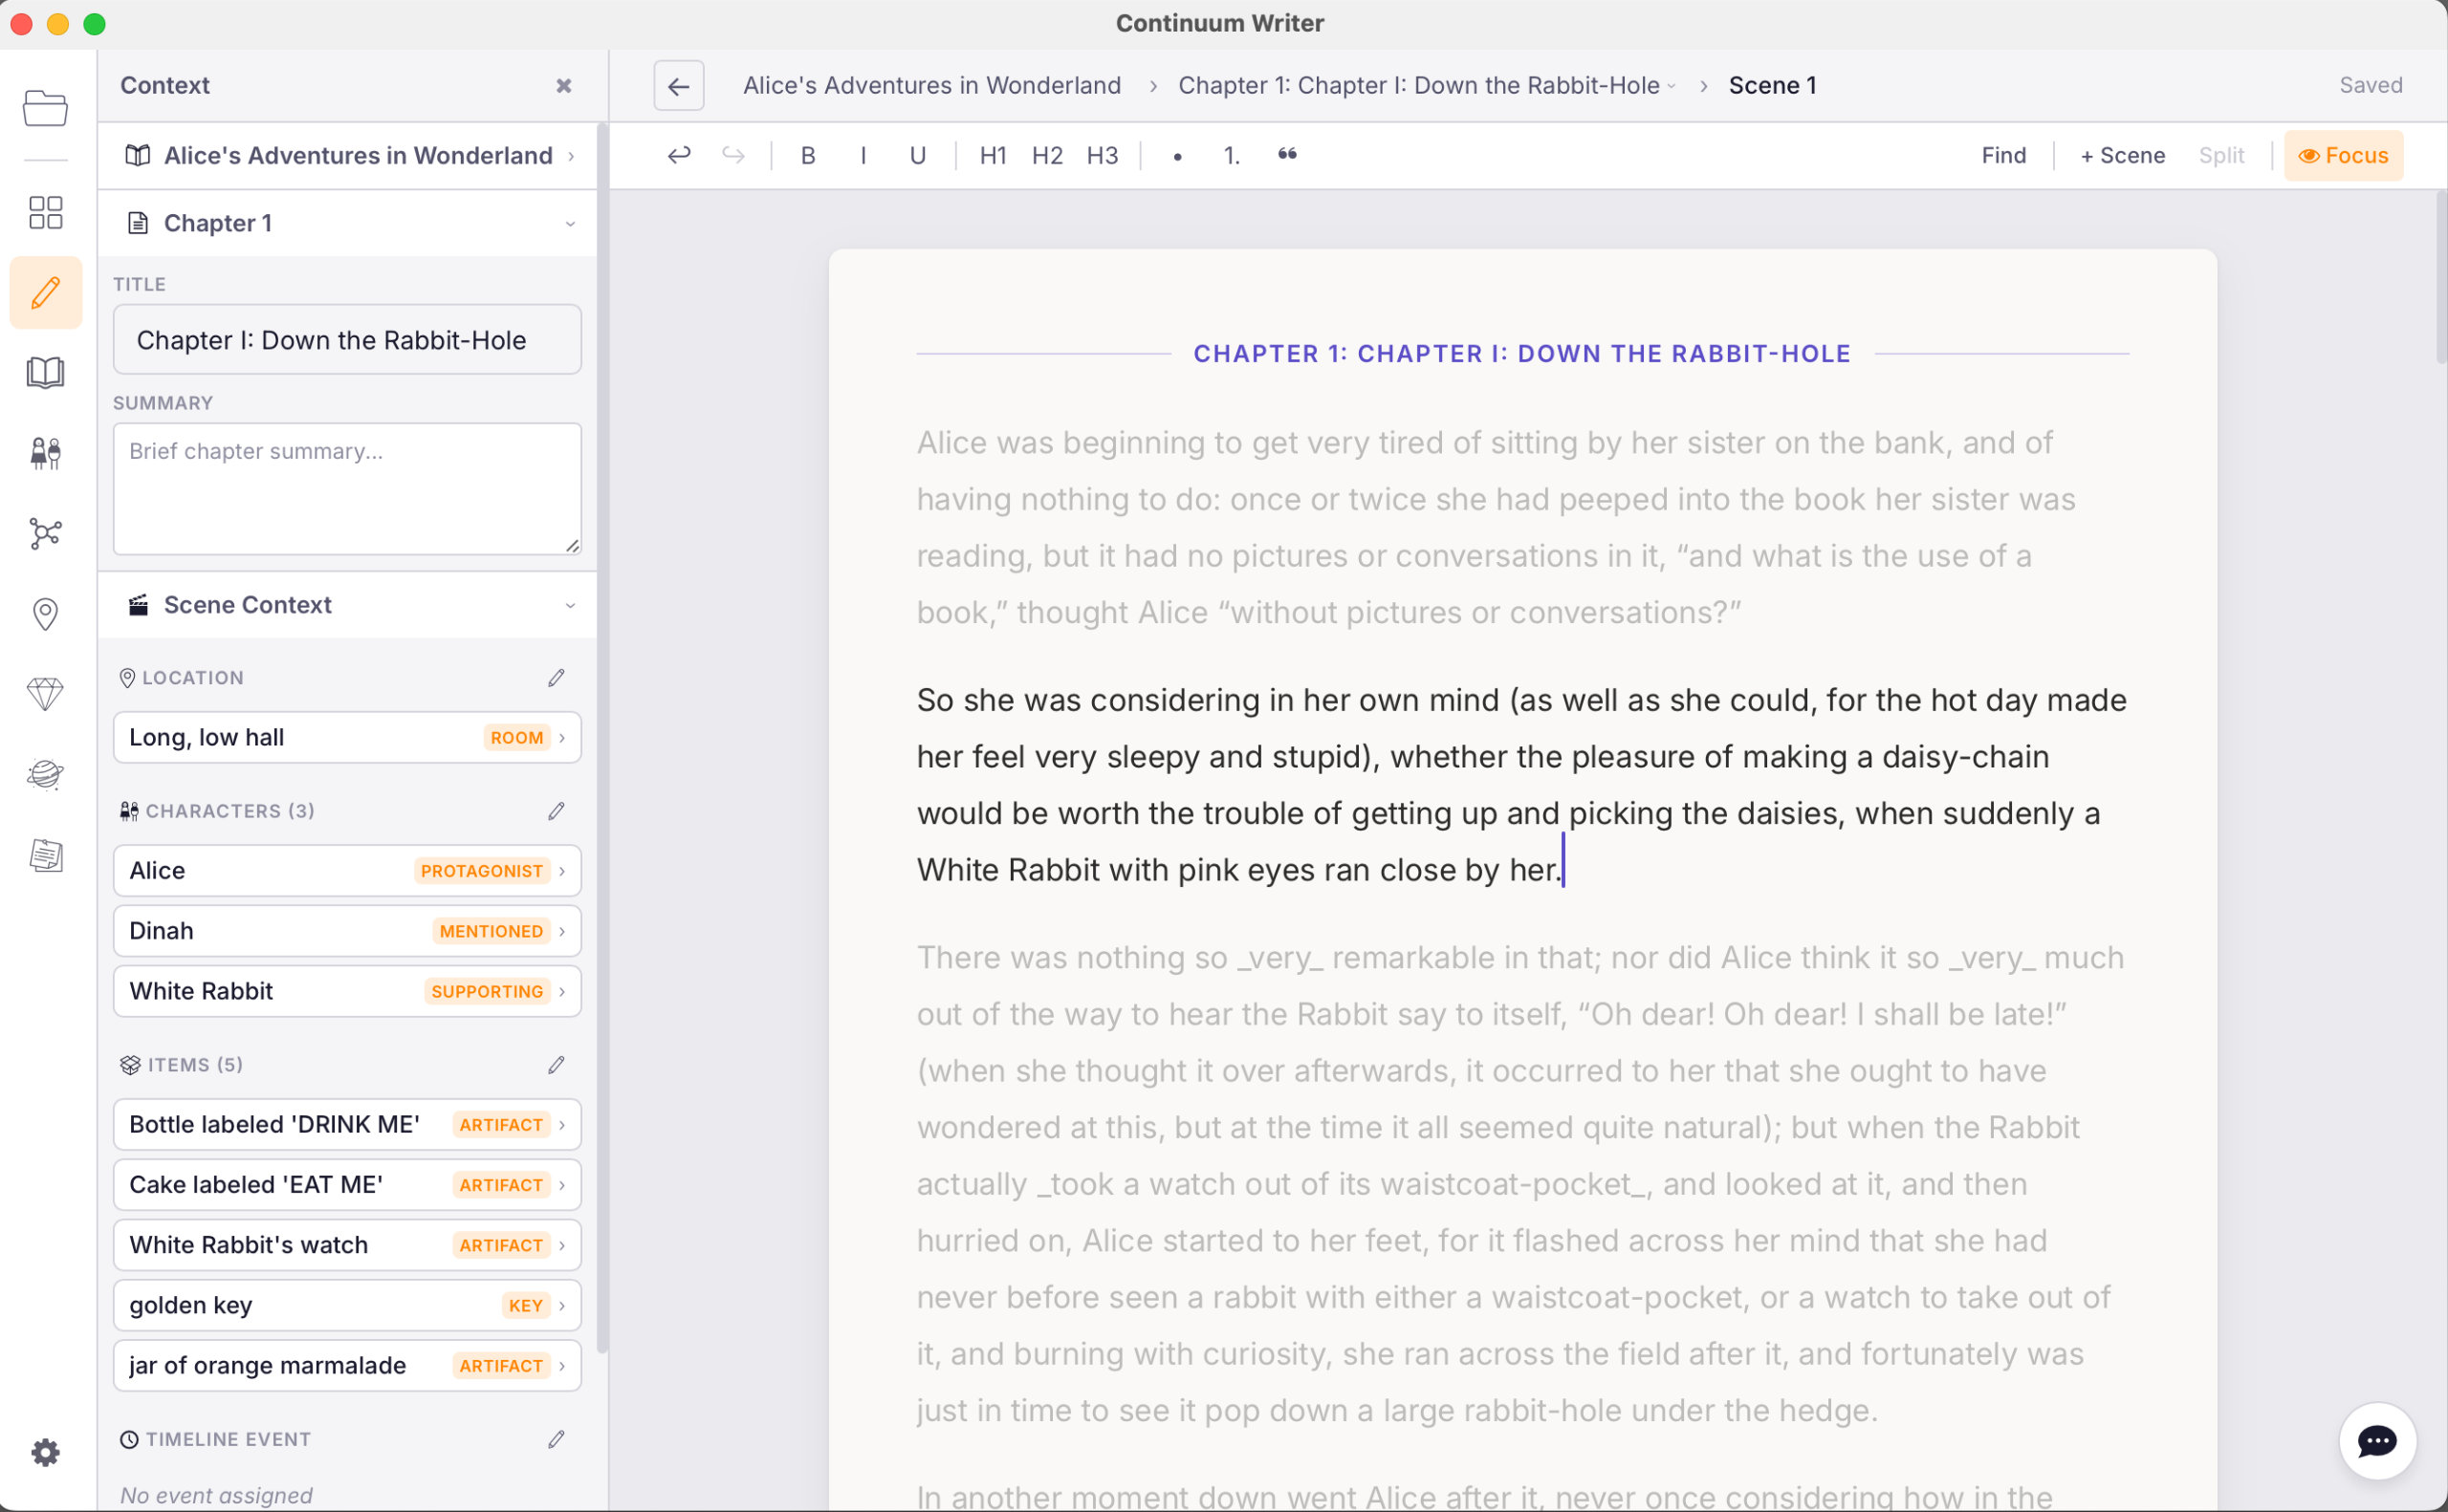Open the notes pages icon in sidebar
Viewport: 2448px width, 1512px height.
pos(45,855)
